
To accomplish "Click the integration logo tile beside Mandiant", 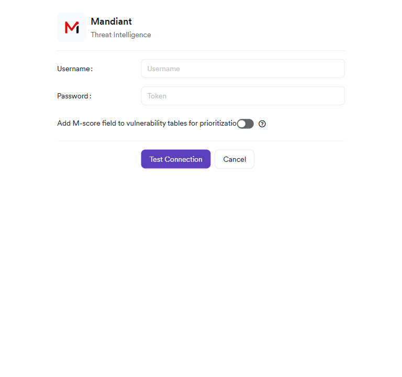I will tap(72, 27).
